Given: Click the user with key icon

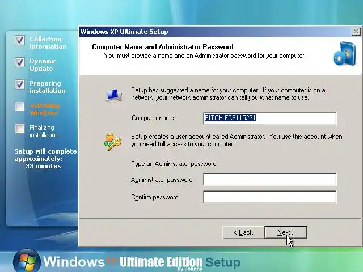Looking at the screenshot, I should pyautogui.click(x=112, y=141).
